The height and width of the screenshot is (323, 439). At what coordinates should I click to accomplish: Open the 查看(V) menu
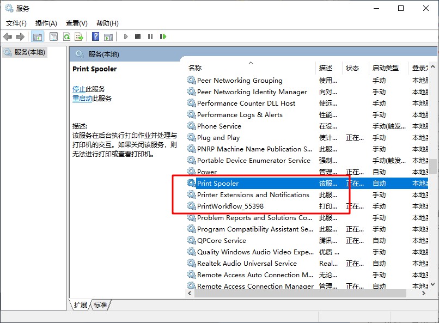(76, 23)
